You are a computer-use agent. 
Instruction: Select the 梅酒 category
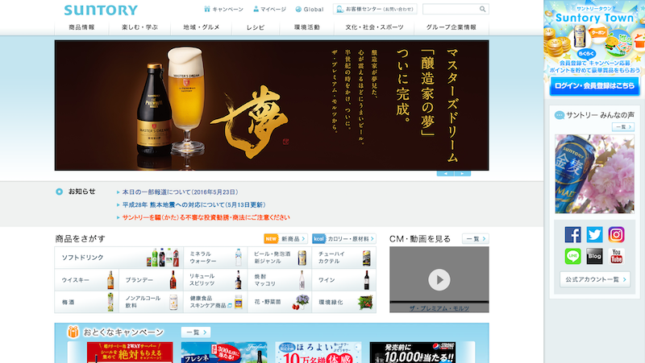(87, 302)
